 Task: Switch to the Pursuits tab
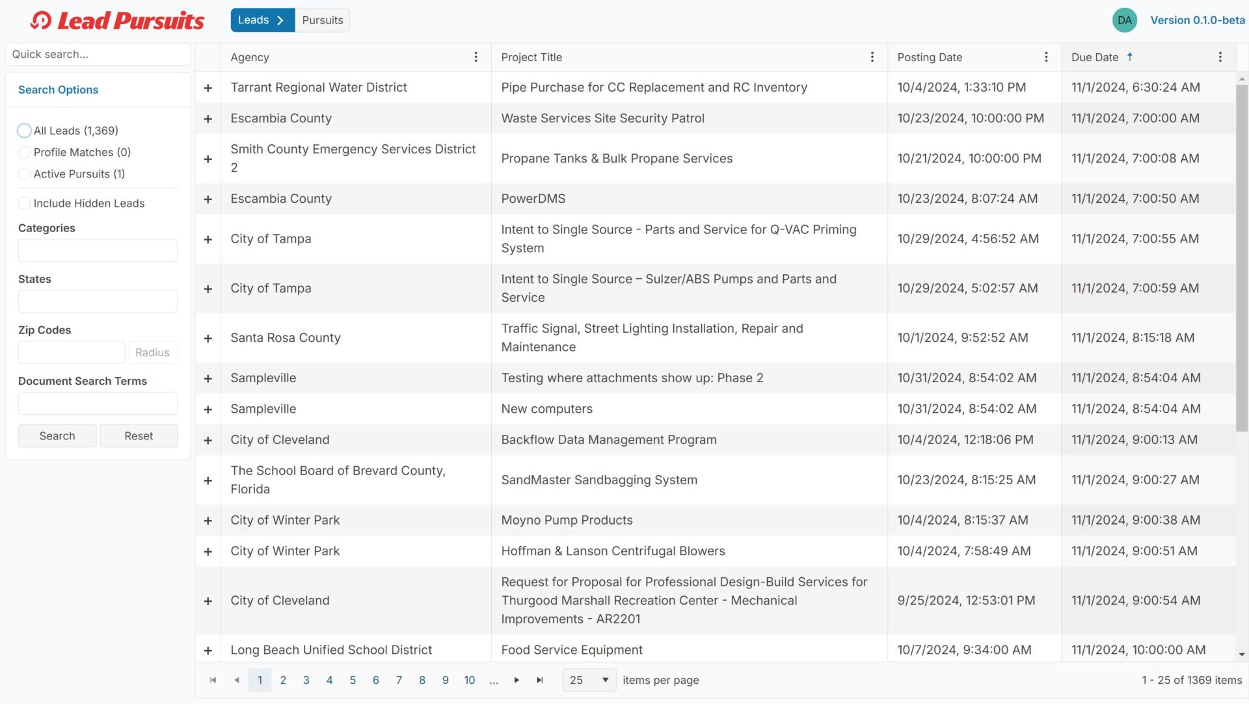coord(322,20)
